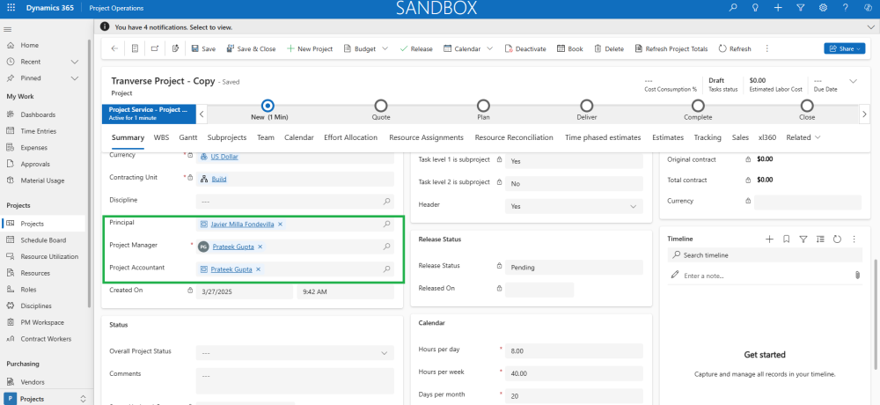Screen dimensions: 880x405
Task: Expand the header fields chevron near Due Date
Action: click(853, 82)
